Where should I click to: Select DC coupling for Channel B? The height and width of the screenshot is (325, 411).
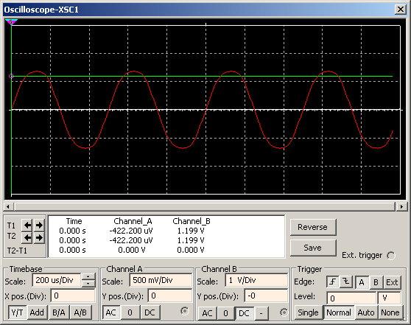244,313
